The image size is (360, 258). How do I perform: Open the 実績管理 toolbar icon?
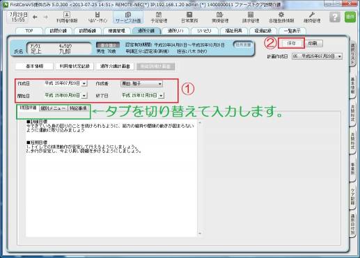(x=220, y=17)
